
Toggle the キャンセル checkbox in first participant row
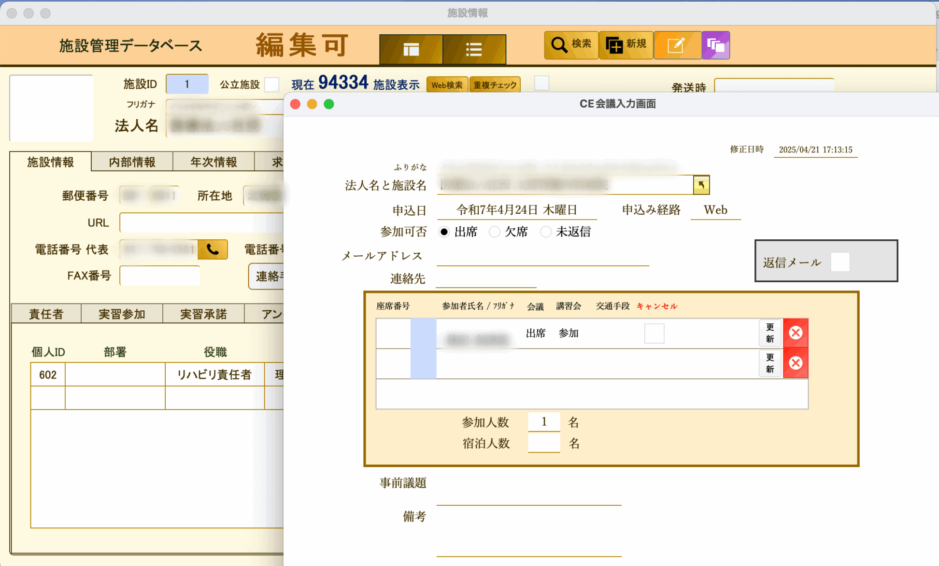point(654,333)
